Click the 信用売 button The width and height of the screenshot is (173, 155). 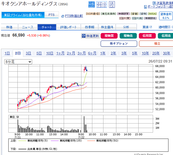(x=165, y=36)
